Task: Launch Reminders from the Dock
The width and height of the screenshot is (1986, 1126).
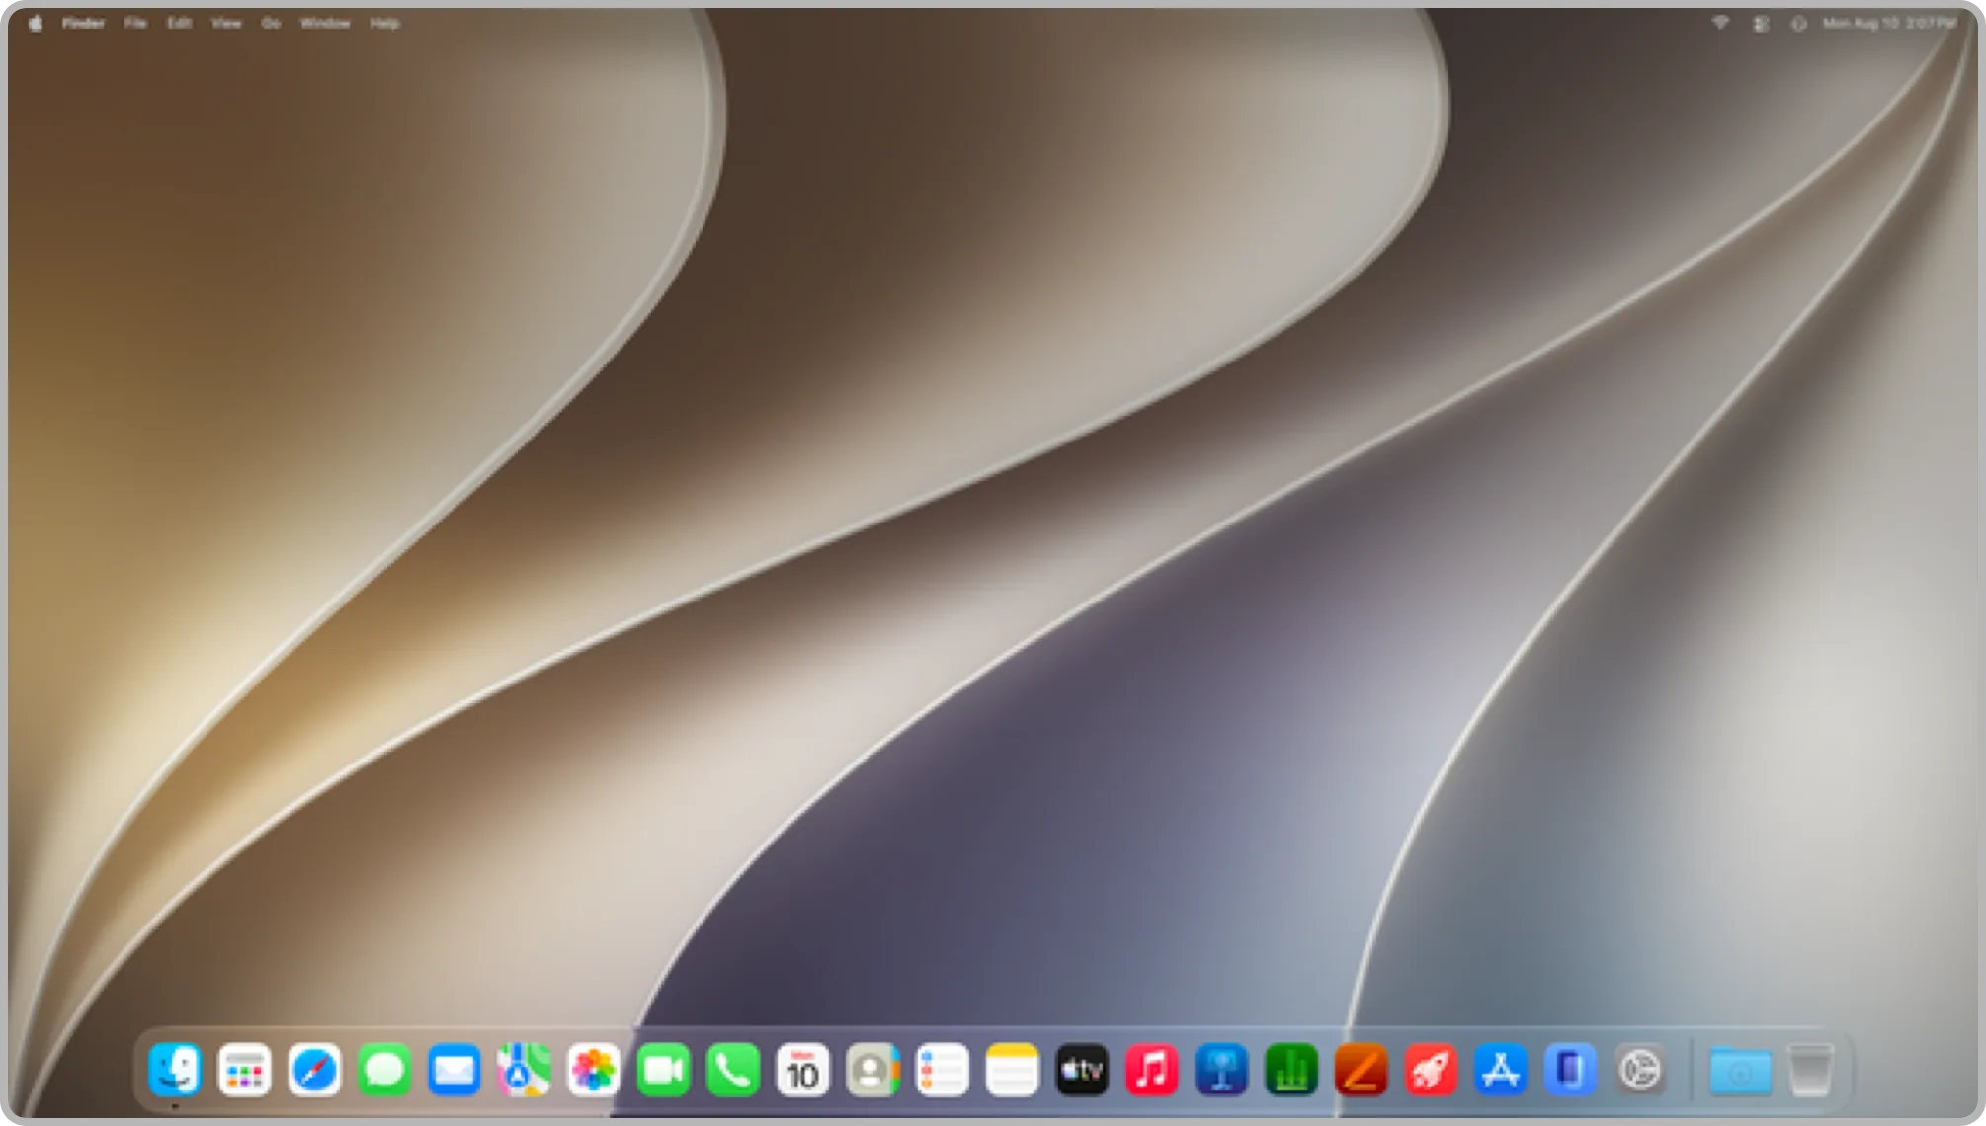Action: [943, 1070]
